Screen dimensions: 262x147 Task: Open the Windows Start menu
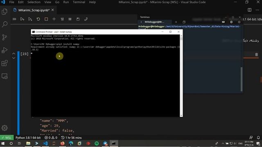[x=3, y=143]
